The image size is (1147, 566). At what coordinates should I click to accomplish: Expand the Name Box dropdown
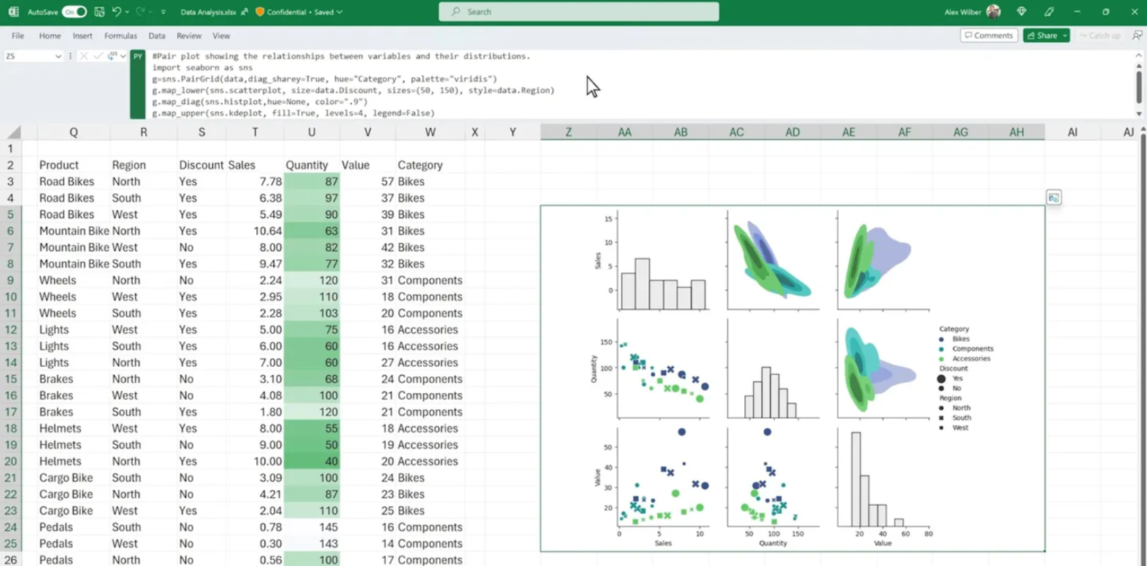(59, 56)
